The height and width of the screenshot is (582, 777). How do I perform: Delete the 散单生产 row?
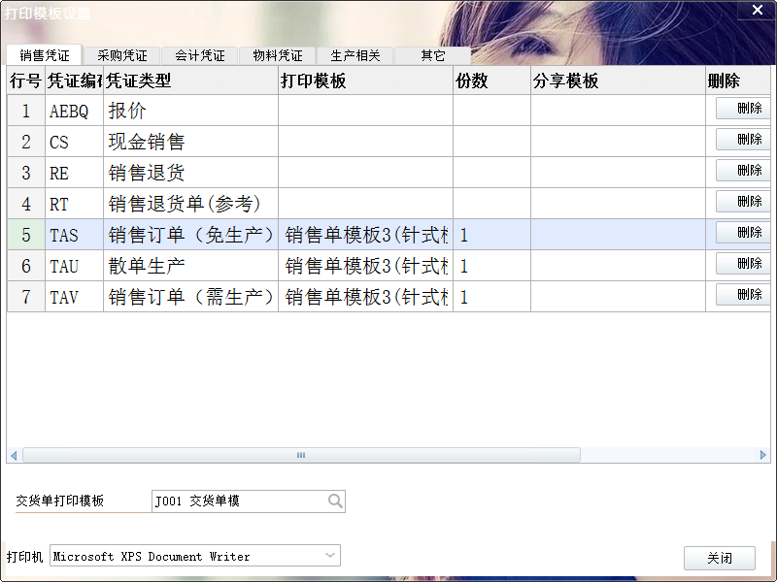click(744, 264)
